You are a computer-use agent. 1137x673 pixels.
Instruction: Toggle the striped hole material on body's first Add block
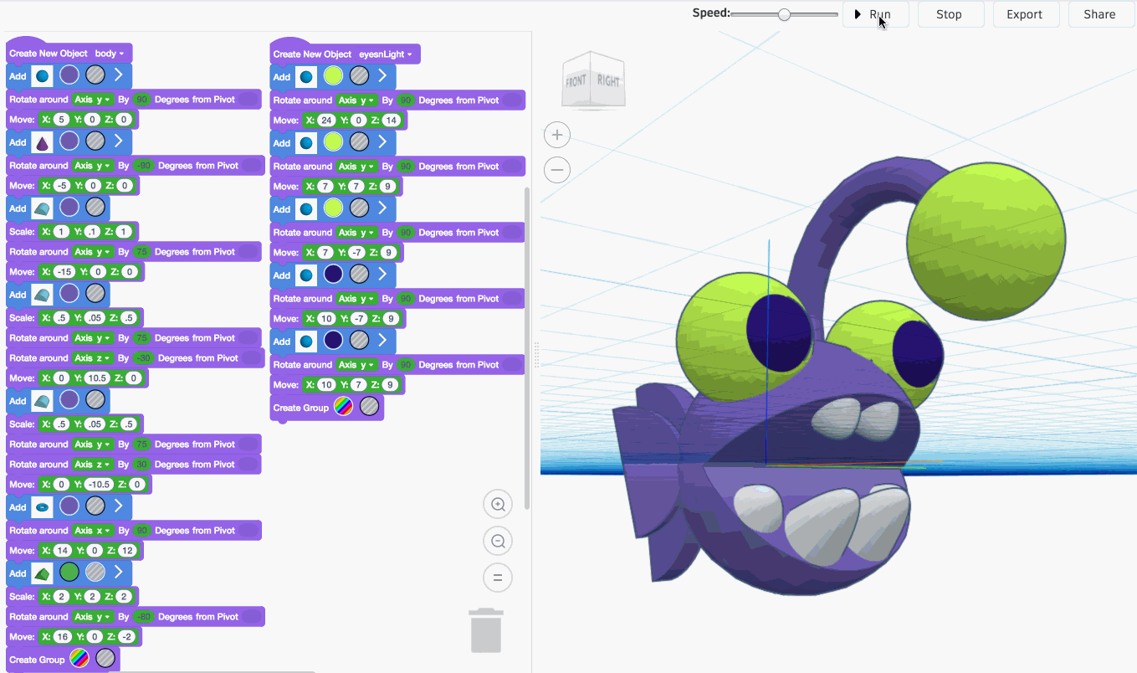click(95, 75)
